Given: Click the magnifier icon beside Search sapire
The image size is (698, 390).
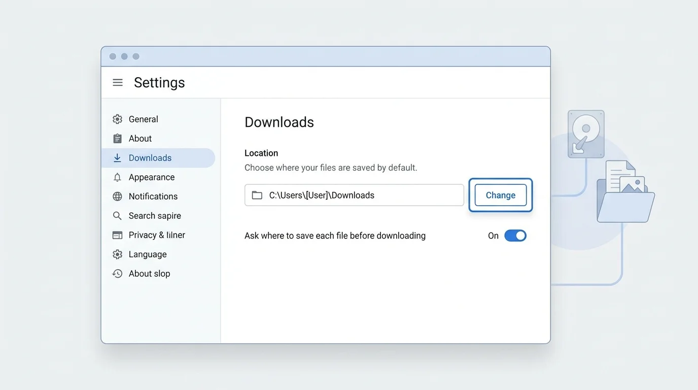Looking at the screenshot, I should (117, 216).
